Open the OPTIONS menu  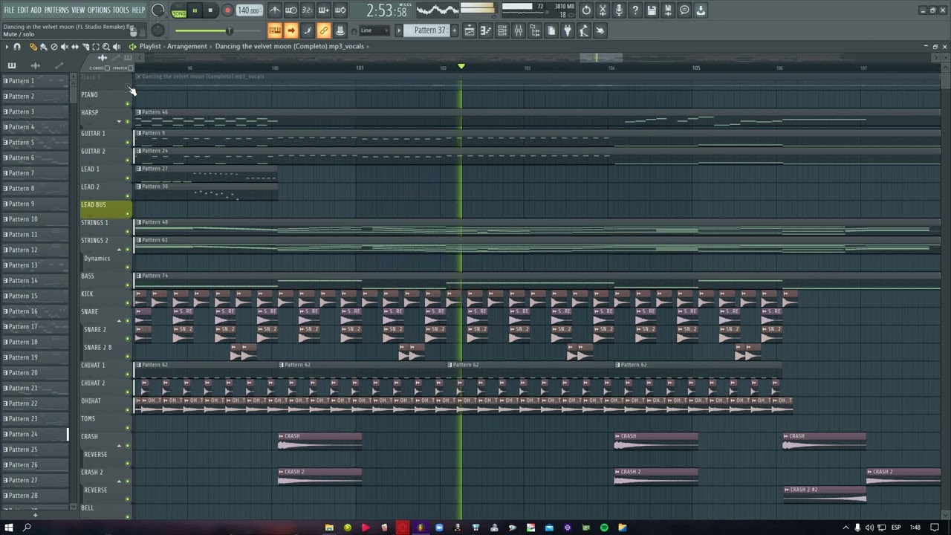click(x=99, y=10)
